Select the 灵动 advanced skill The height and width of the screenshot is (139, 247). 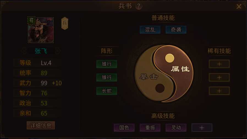click(176, 128)
